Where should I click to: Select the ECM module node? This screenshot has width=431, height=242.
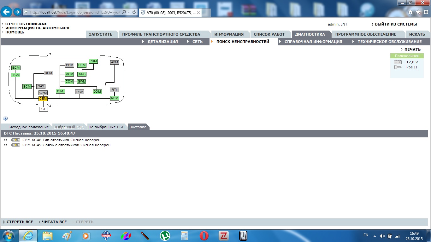click(x=16, y=68)
